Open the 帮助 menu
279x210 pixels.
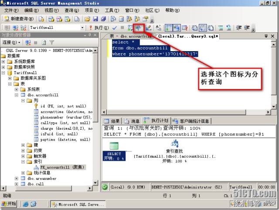tap(173, 10)
